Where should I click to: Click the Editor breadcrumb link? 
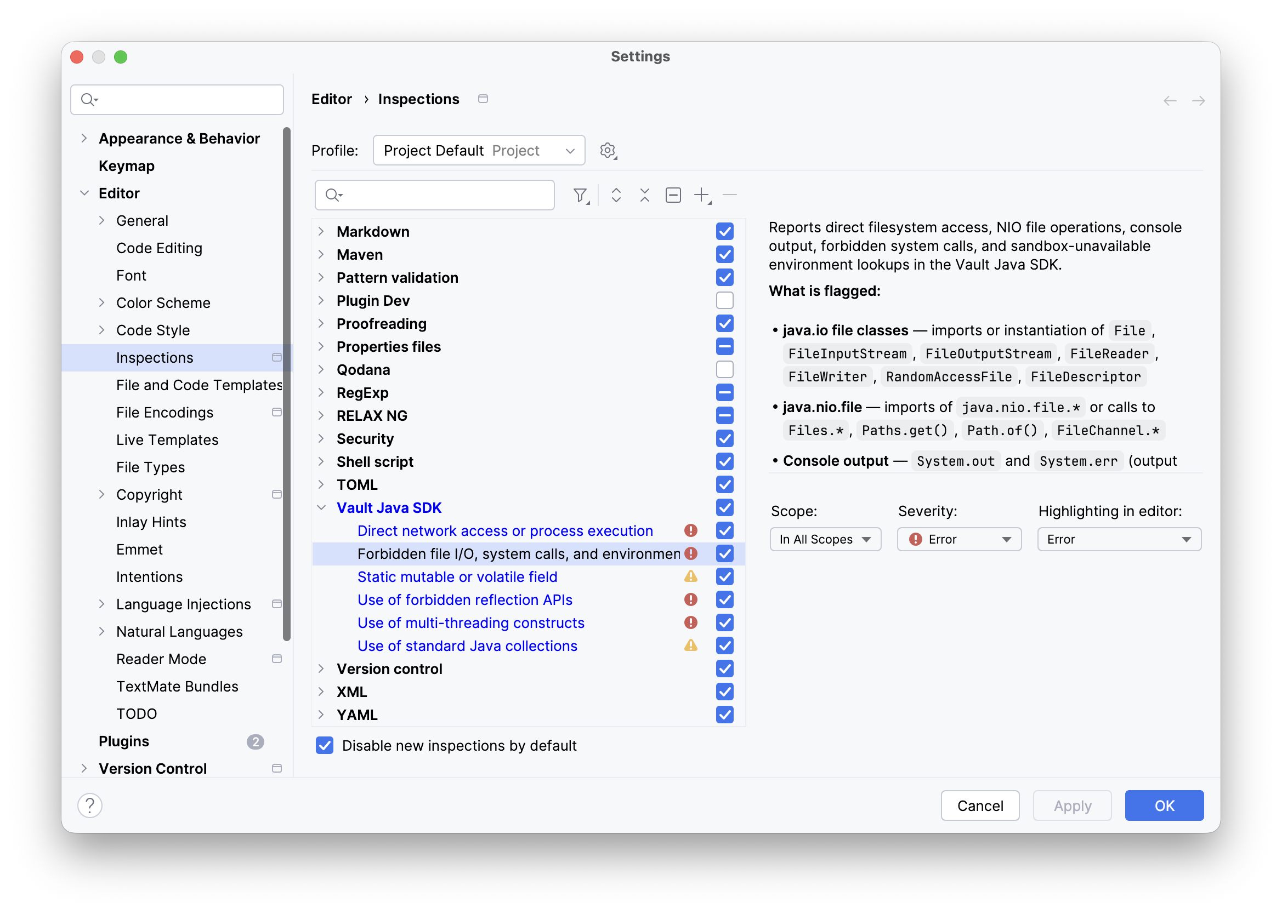click(332, 99)
